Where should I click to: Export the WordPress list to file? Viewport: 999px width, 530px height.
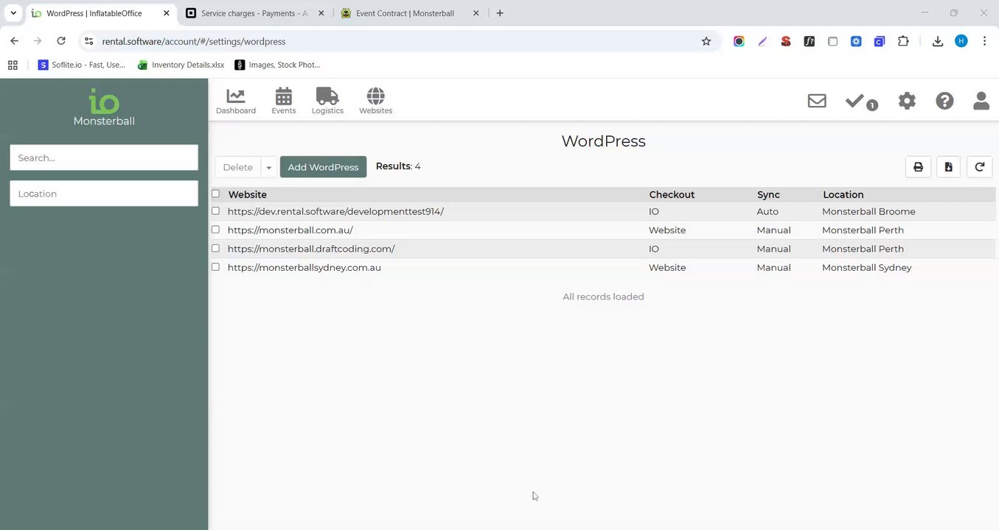(x=949, y=167)
